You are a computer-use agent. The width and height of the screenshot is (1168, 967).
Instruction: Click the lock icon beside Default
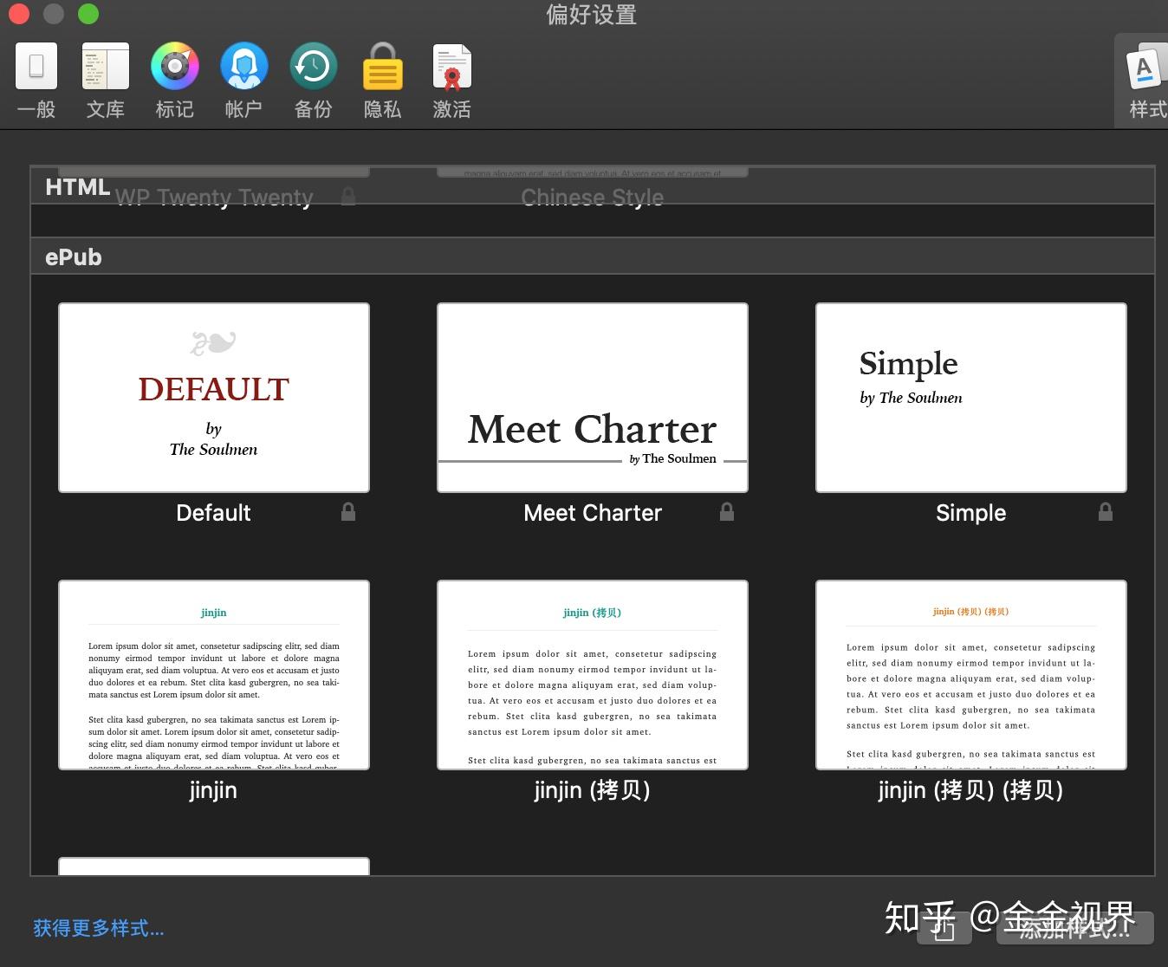pos(348,512)
